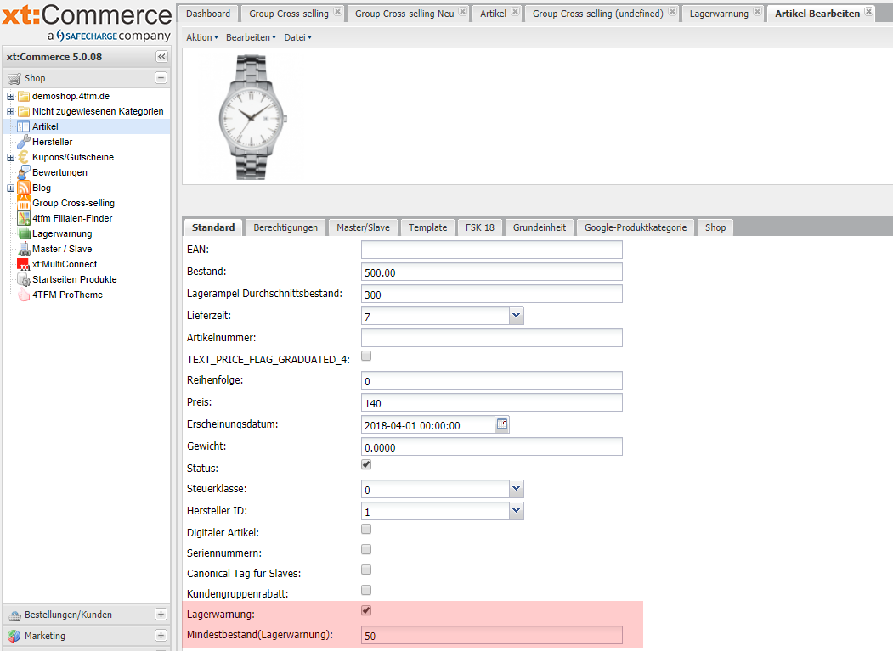Click the Hersteller wrench icon in sidebar
The height and width of the screenshot is (651, 893).
[x=24, y=142]
